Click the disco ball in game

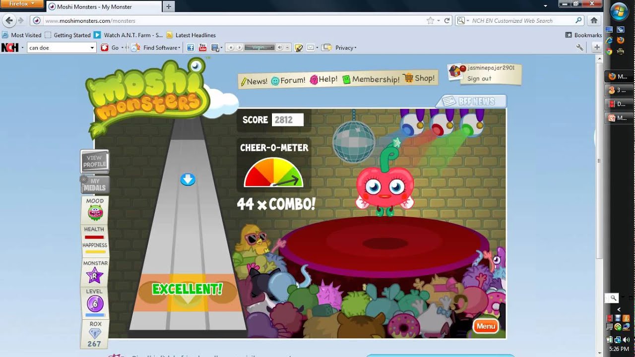[353, 141]
